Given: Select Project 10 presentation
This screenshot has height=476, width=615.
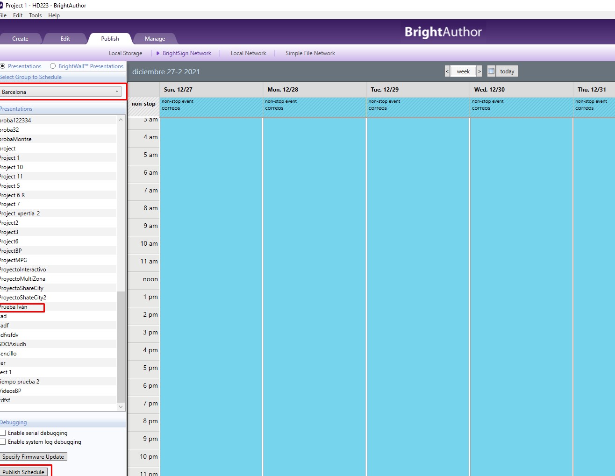Looking at the screenshot, I should (x=58, y=167).
